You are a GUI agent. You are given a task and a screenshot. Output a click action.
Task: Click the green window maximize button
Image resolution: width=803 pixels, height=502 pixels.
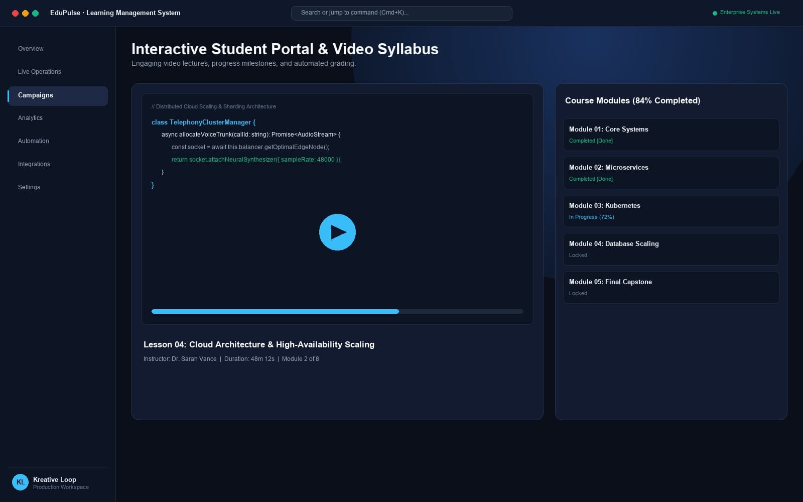click(x=35, y=13)
